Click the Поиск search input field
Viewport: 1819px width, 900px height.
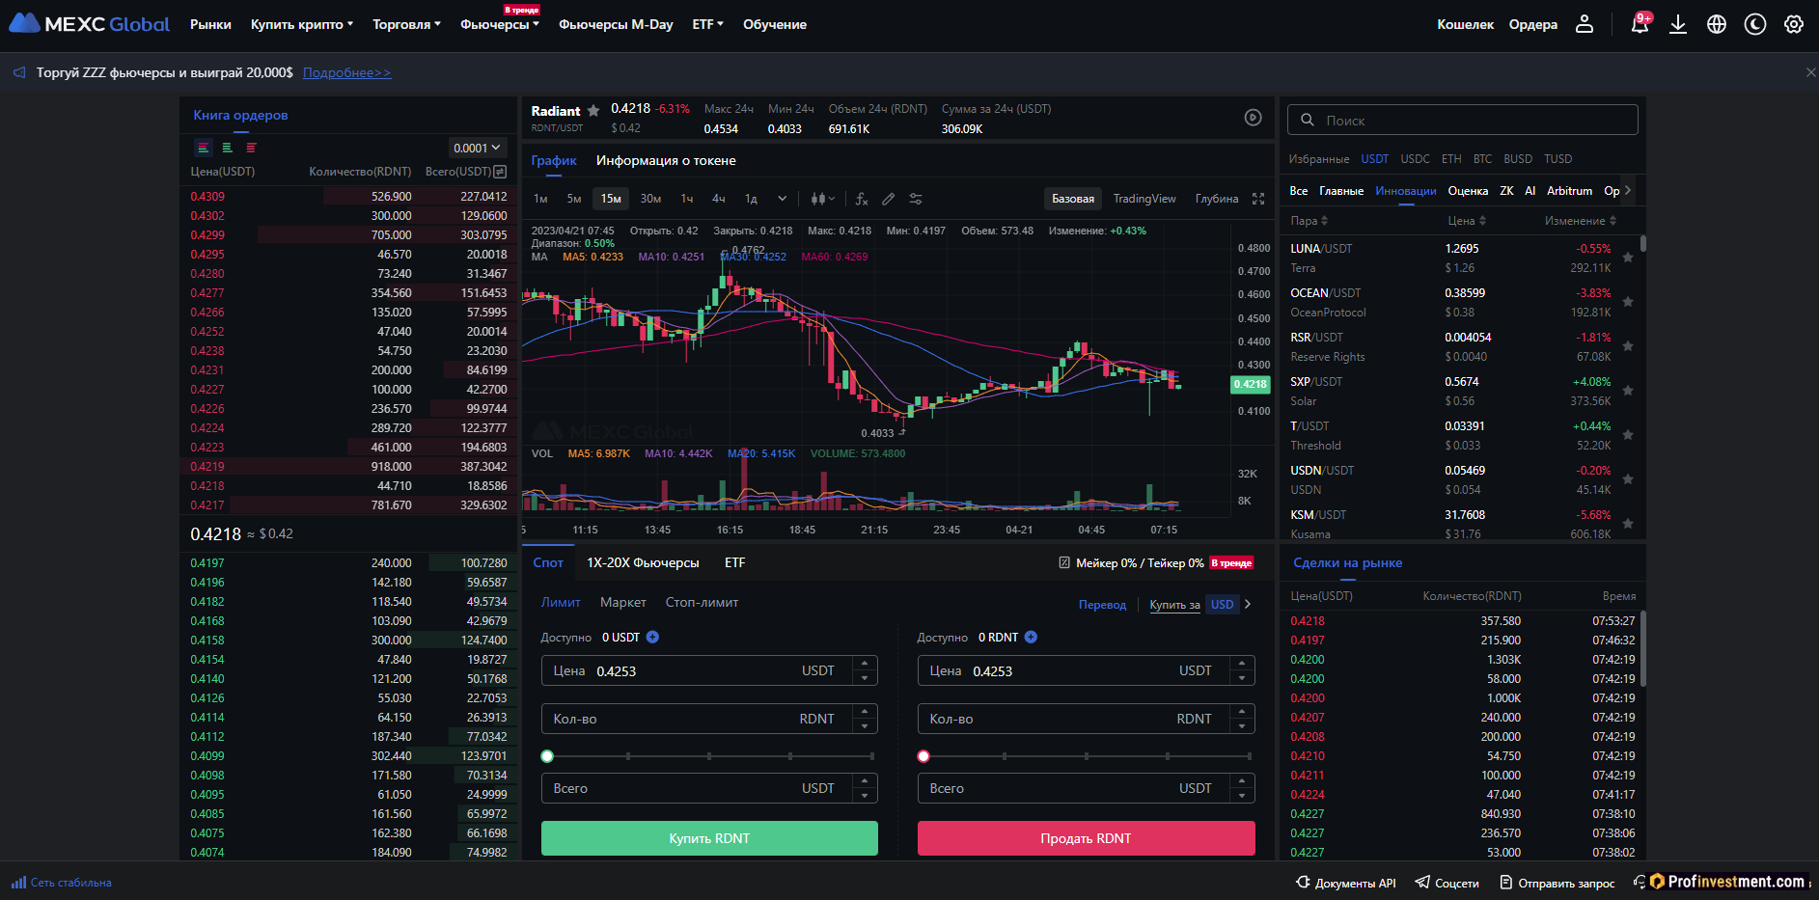[x=1463, y=120]
